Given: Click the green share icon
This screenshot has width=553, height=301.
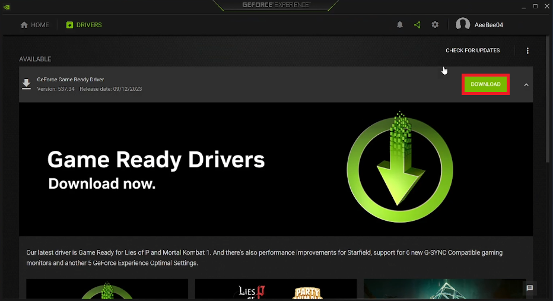Looking at the screenshot, I should coord(417,25).
